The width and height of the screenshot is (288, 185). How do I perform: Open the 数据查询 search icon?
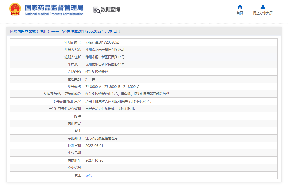click(97, 10)
